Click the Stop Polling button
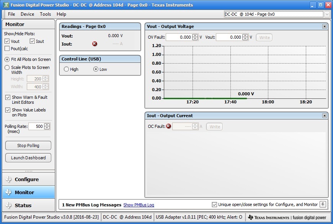The width and height of the screenshot is (333, 224). (28, 146)
